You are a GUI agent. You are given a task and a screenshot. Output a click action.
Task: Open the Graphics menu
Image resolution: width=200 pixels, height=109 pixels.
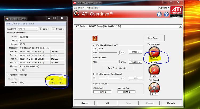click(79, 8)
